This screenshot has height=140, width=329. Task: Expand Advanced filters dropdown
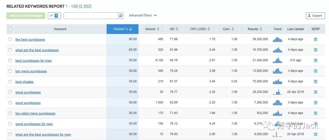tap(143, 16)
